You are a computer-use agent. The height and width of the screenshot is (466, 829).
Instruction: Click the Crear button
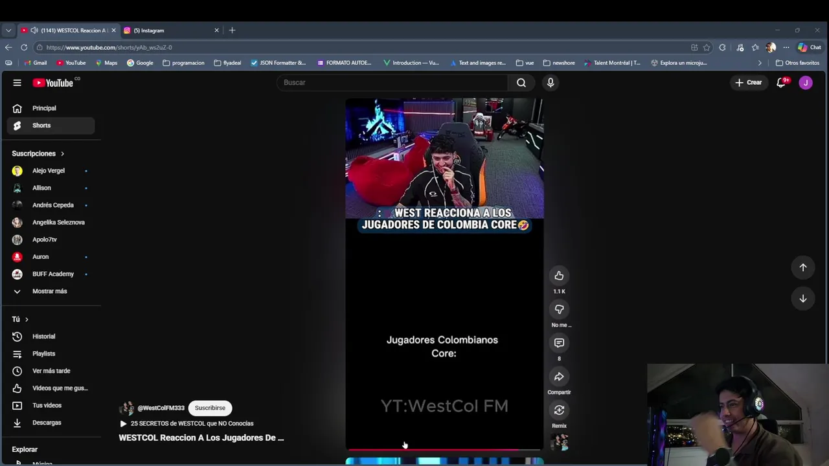(748, 83)
